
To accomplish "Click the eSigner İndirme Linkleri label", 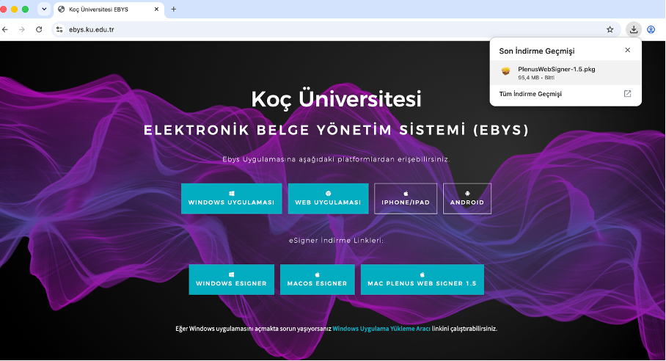I will [x=336, y=241].
